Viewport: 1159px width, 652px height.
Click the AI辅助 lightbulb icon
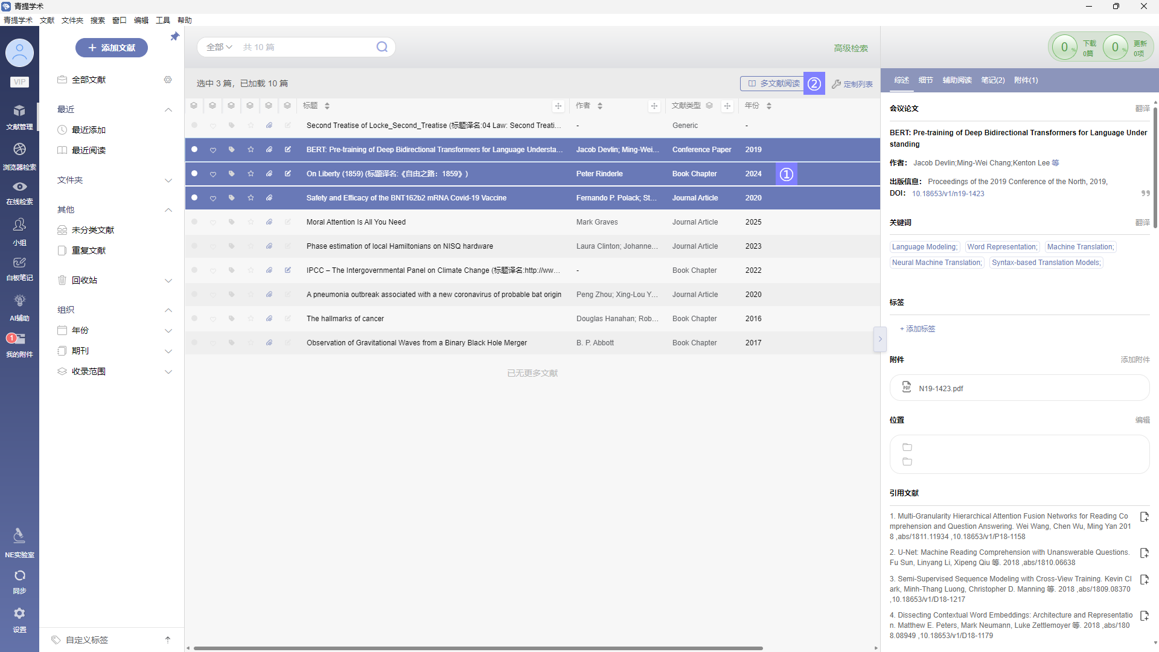[19, 301]
